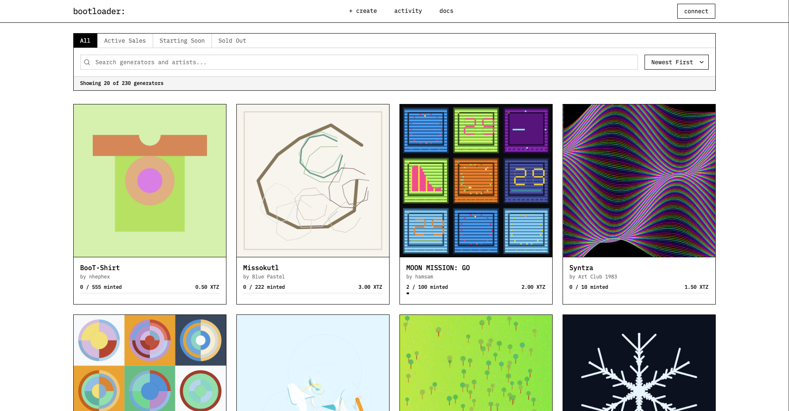The width and height of the screenshot is (789, 411).
Task: Open artist Art Club 1983 profile
Action: tap(597, 277)
